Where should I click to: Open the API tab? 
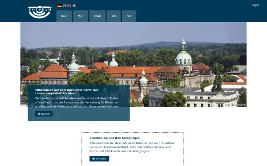tap(114, 16)
